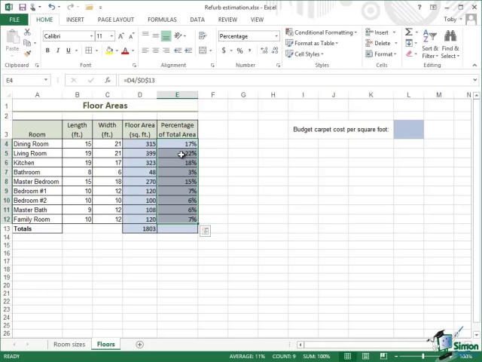Screen dimensions: 482x362
Task: Adjust the zoom slider in status bar
Action: point(423,356)
